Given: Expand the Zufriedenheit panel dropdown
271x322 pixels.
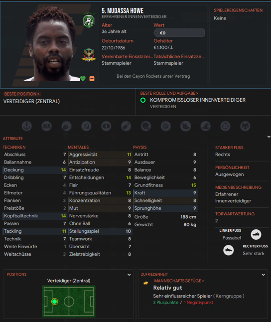Looking at the screenshot, I should 264,275.
